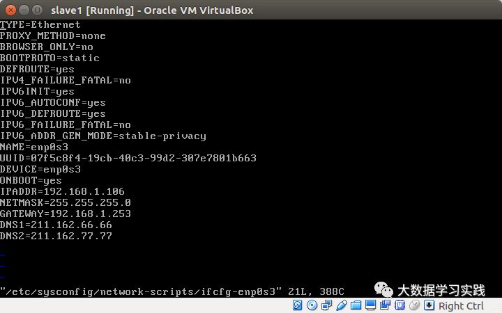Maximize the slave1 VirtualBox window
502x313 pixels.
coord(38,10)
